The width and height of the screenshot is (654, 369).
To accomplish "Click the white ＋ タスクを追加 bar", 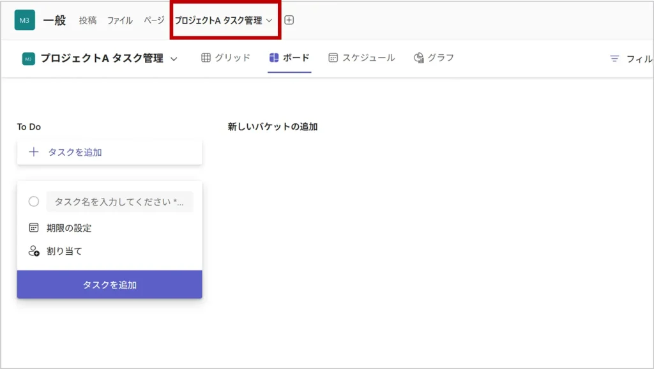I will (x=109, y=152).
